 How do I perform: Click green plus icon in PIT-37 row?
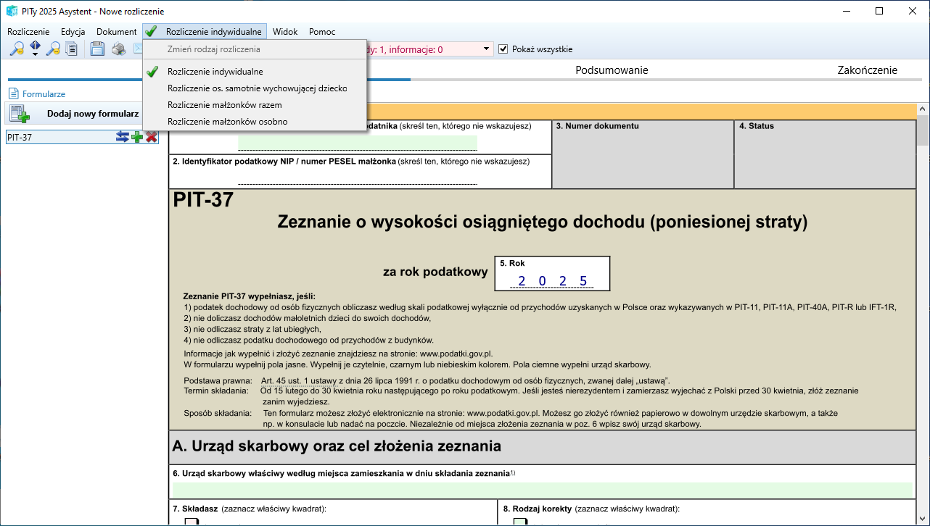pyautogui.click(x=137, y=137)
